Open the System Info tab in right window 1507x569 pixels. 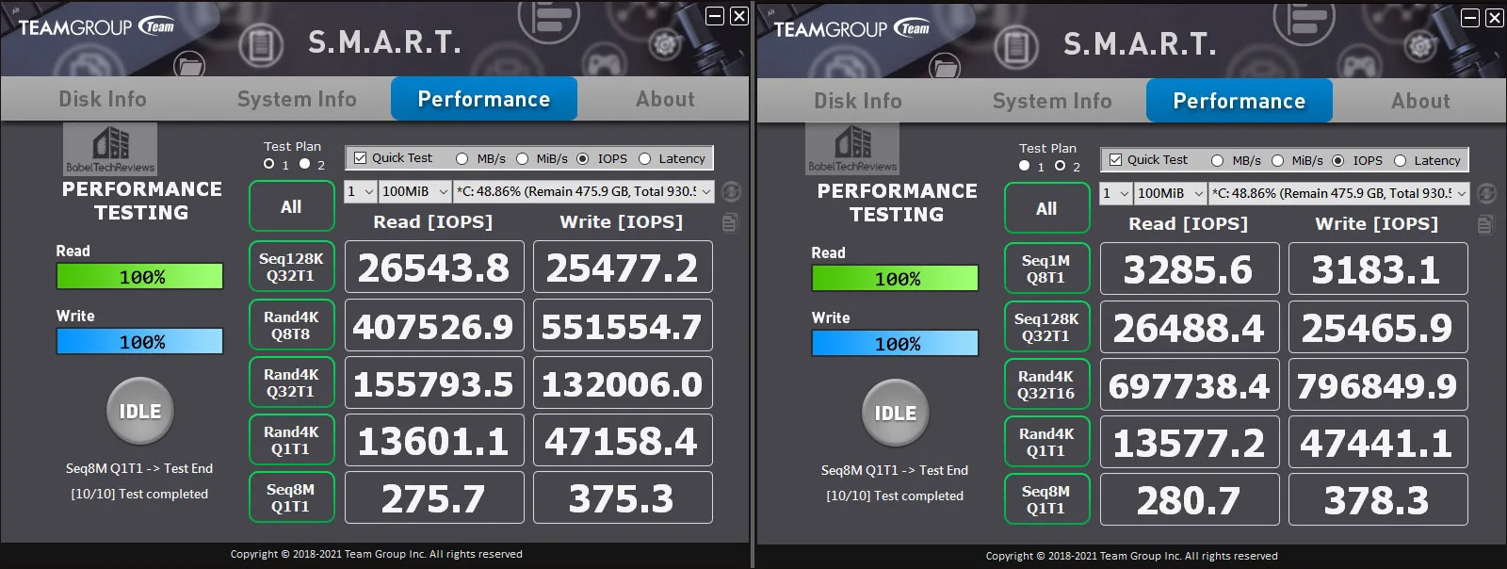(x=1052, y=101)
